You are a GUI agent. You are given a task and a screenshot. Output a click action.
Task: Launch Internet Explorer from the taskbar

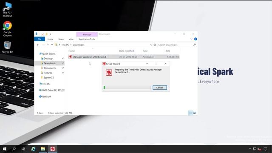pyautogui.click(x=33, y=149)
